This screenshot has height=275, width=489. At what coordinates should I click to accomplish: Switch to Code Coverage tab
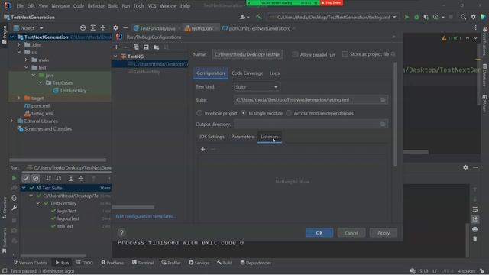point(247,73)
